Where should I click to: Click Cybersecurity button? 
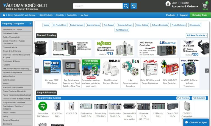pos(195,25)
